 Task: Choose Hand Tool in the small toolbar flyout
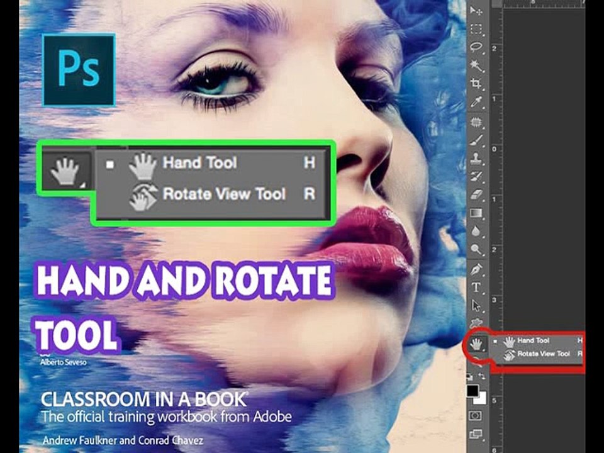pyautogui.click(x=538, y=340)
